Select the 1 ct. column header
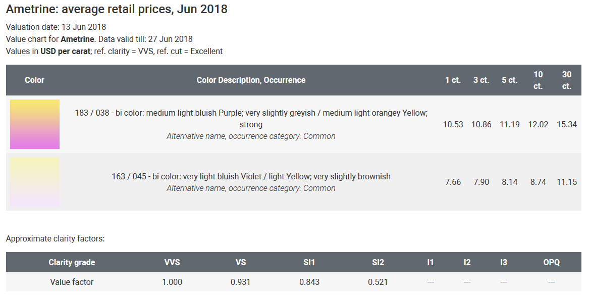589x295 pixels. 453,80
